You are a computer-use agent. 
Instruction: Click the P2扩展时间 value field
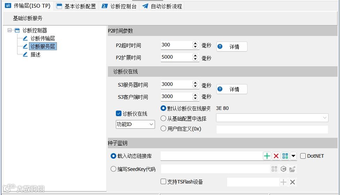click(x=176, y=57)
